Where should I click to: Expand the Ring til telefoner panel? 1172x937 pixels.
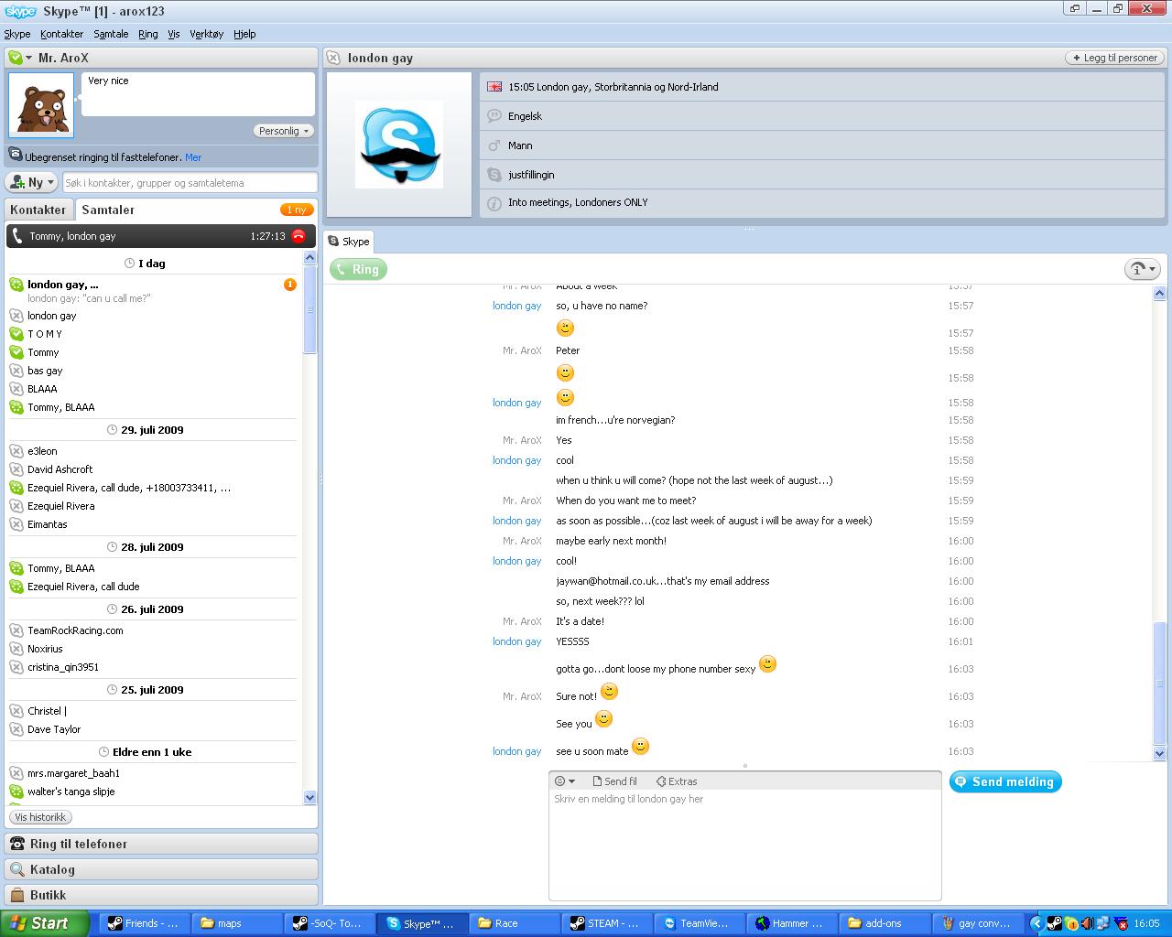tap(161, 844)
